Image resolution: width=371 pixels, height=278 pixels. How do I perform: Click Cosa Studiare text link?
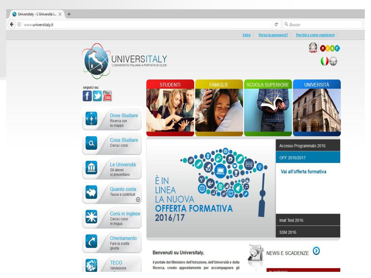pyautogui.click(x=124, y=140)
